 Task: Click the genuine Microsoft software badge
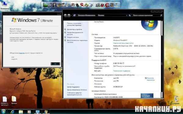(147, 96)
